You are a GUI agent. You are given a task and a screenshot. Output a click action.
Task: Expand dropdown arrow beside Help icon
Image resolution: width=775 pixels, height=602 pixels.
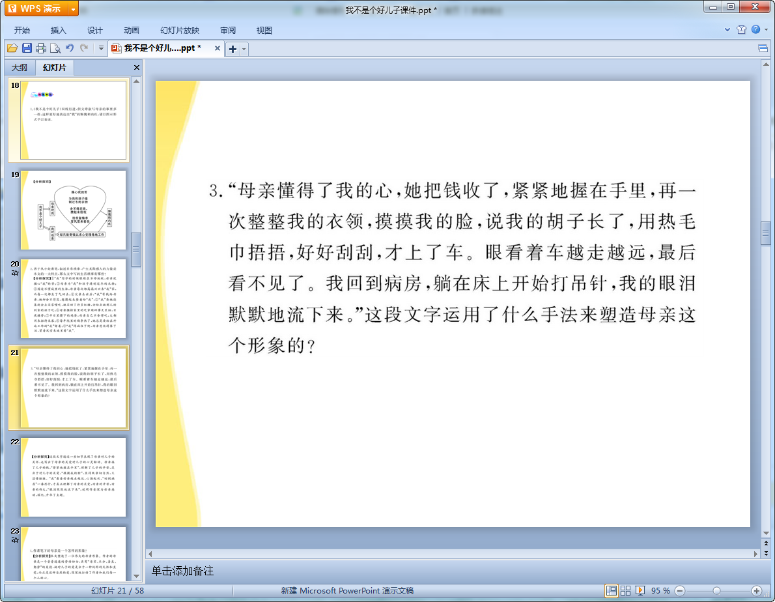(x=767, y=30)
